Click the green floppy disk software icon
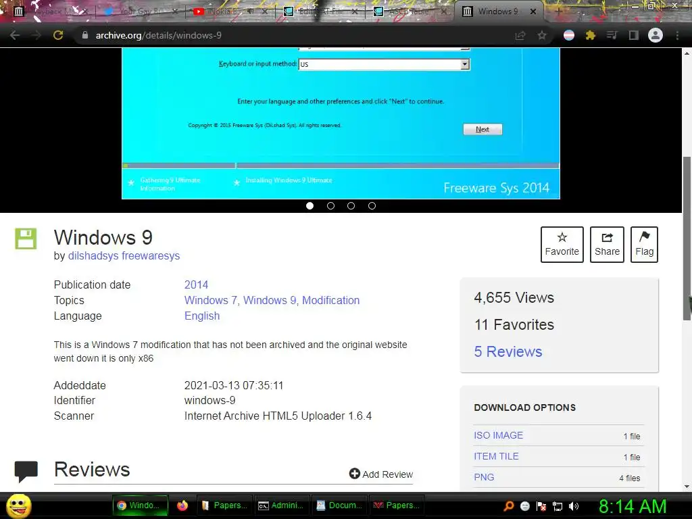The image size is (692, 519). pyautogui.click(x=26, y=239)
